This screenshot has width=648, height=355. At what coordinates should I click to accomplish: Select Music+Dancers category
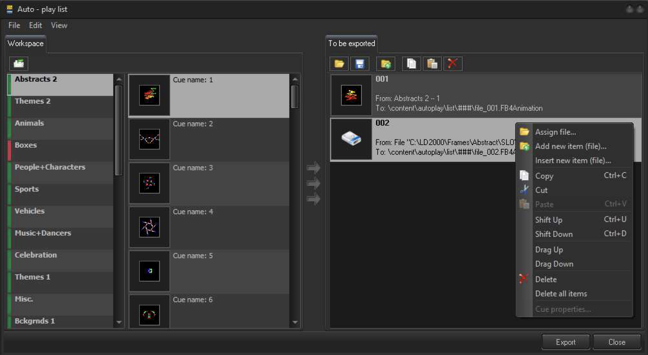[60, 239]
